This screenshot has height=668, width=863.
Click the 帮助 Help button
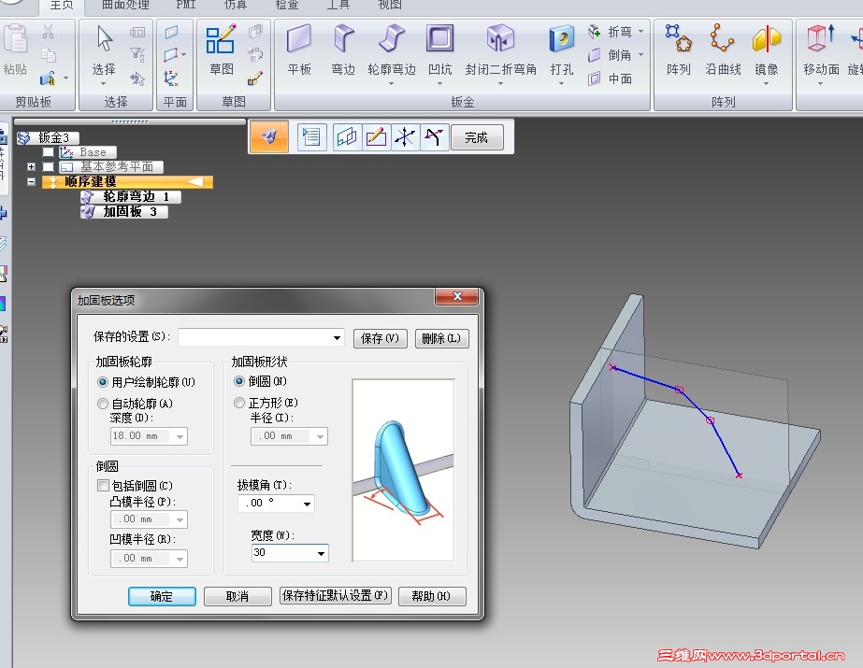pyautogui.click(x=432, y=596)
